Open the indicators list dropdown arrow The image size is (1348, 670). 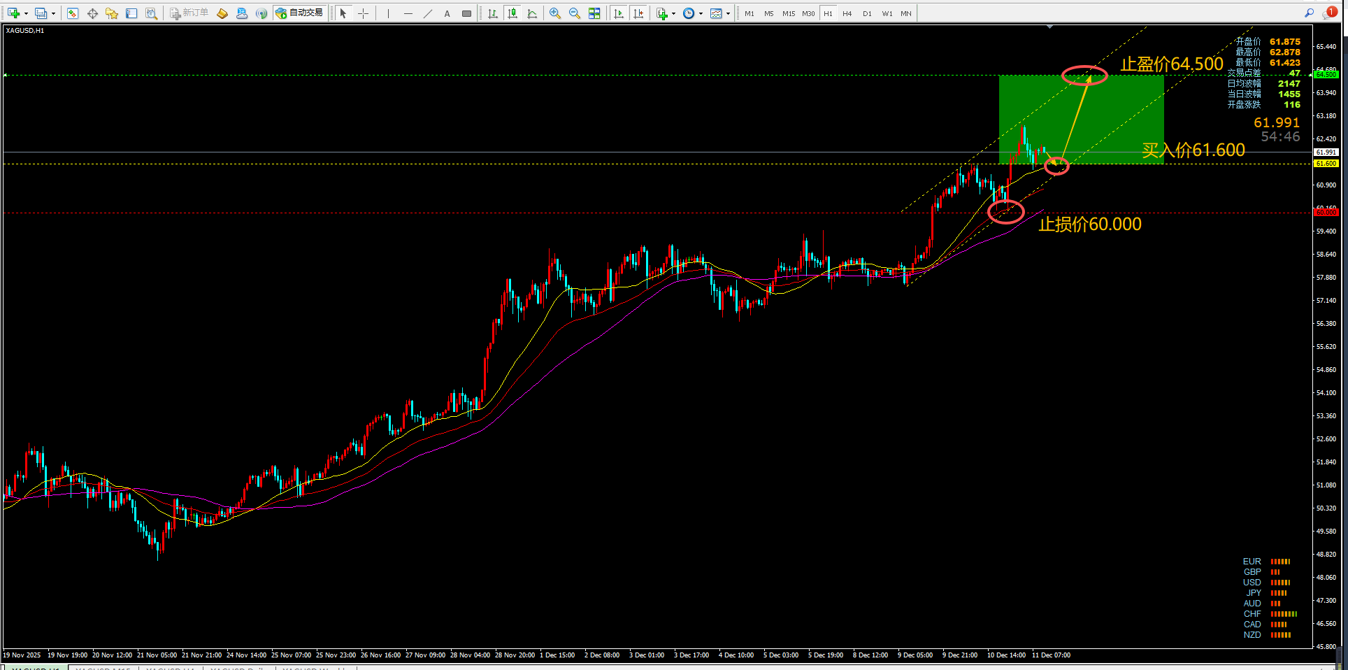(673, 13)
